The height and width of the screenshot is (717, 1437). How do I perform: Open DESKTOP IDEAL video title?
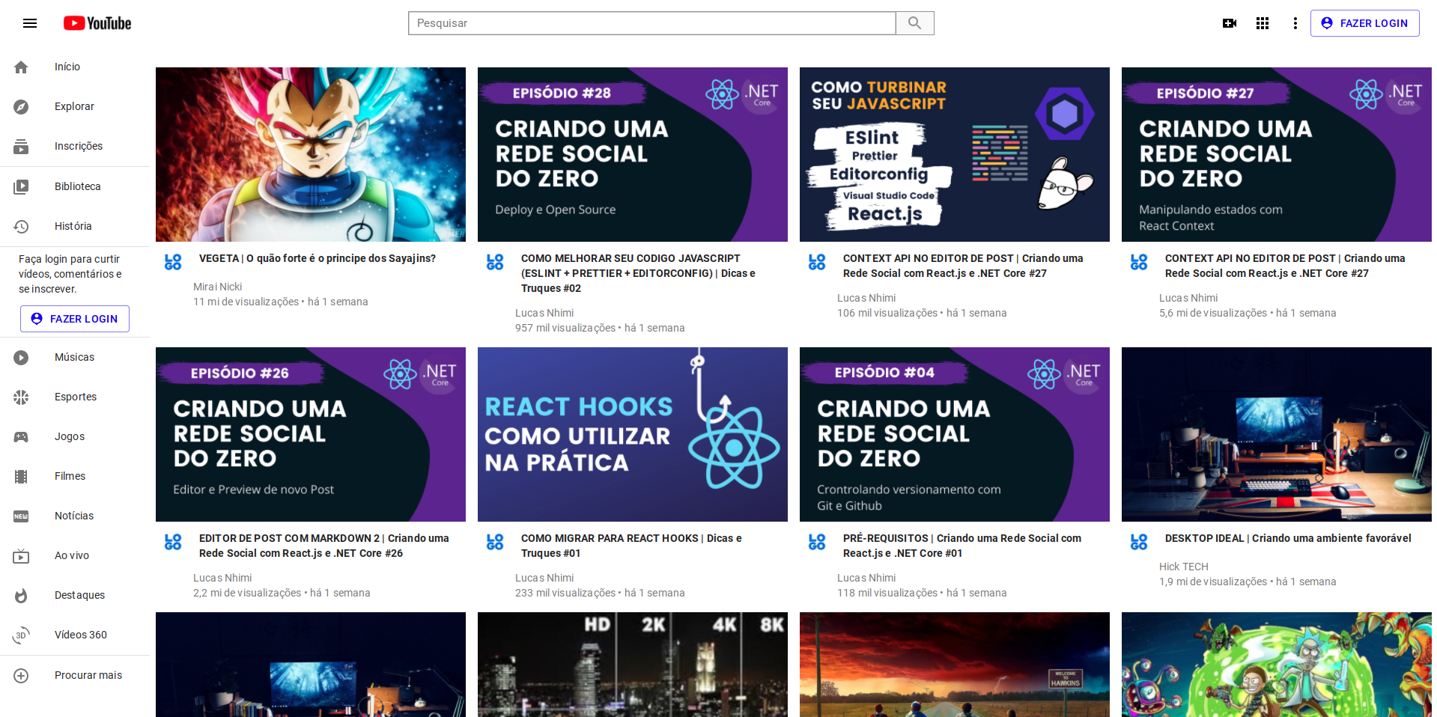1288,538
